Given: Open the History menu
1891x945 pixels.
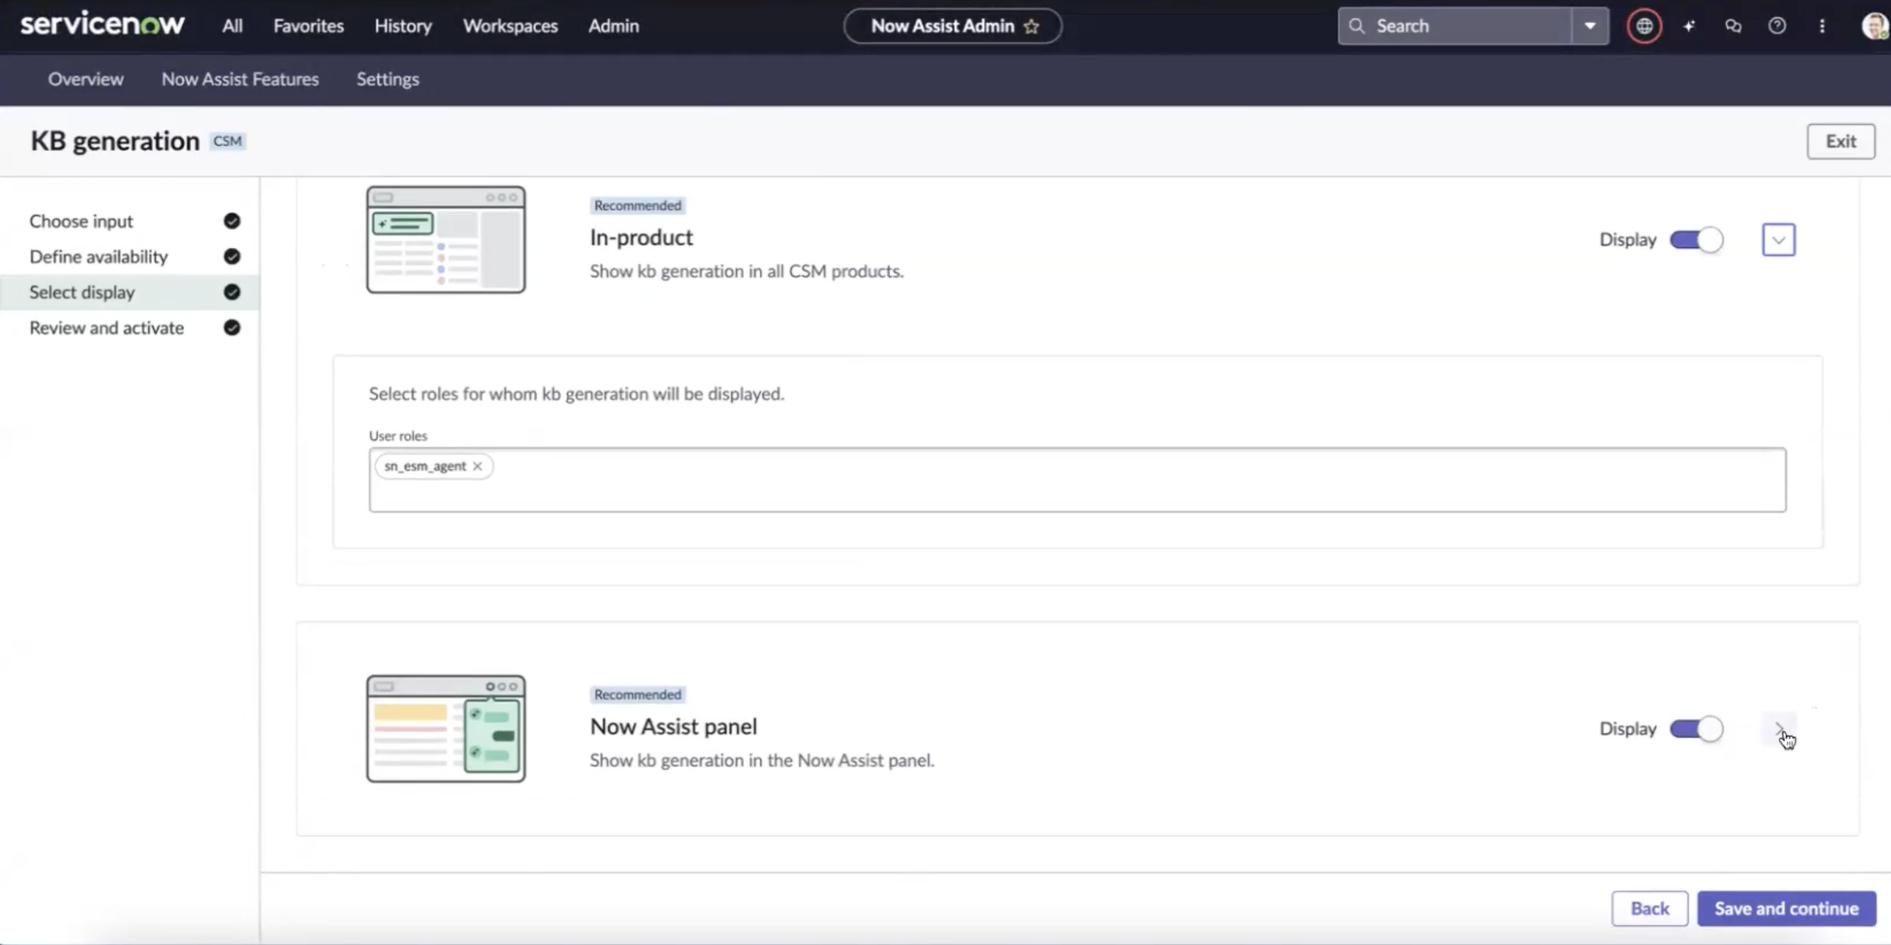Looking at the screenshot, I should [403, 26].
